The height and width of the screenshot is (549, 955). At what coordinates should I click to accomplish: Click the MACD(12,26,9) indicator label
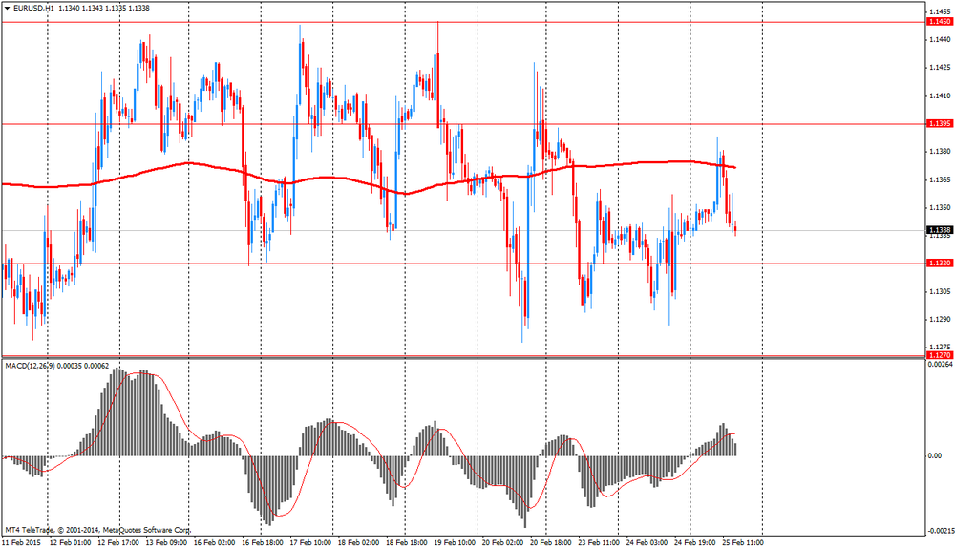coord(31,366)
